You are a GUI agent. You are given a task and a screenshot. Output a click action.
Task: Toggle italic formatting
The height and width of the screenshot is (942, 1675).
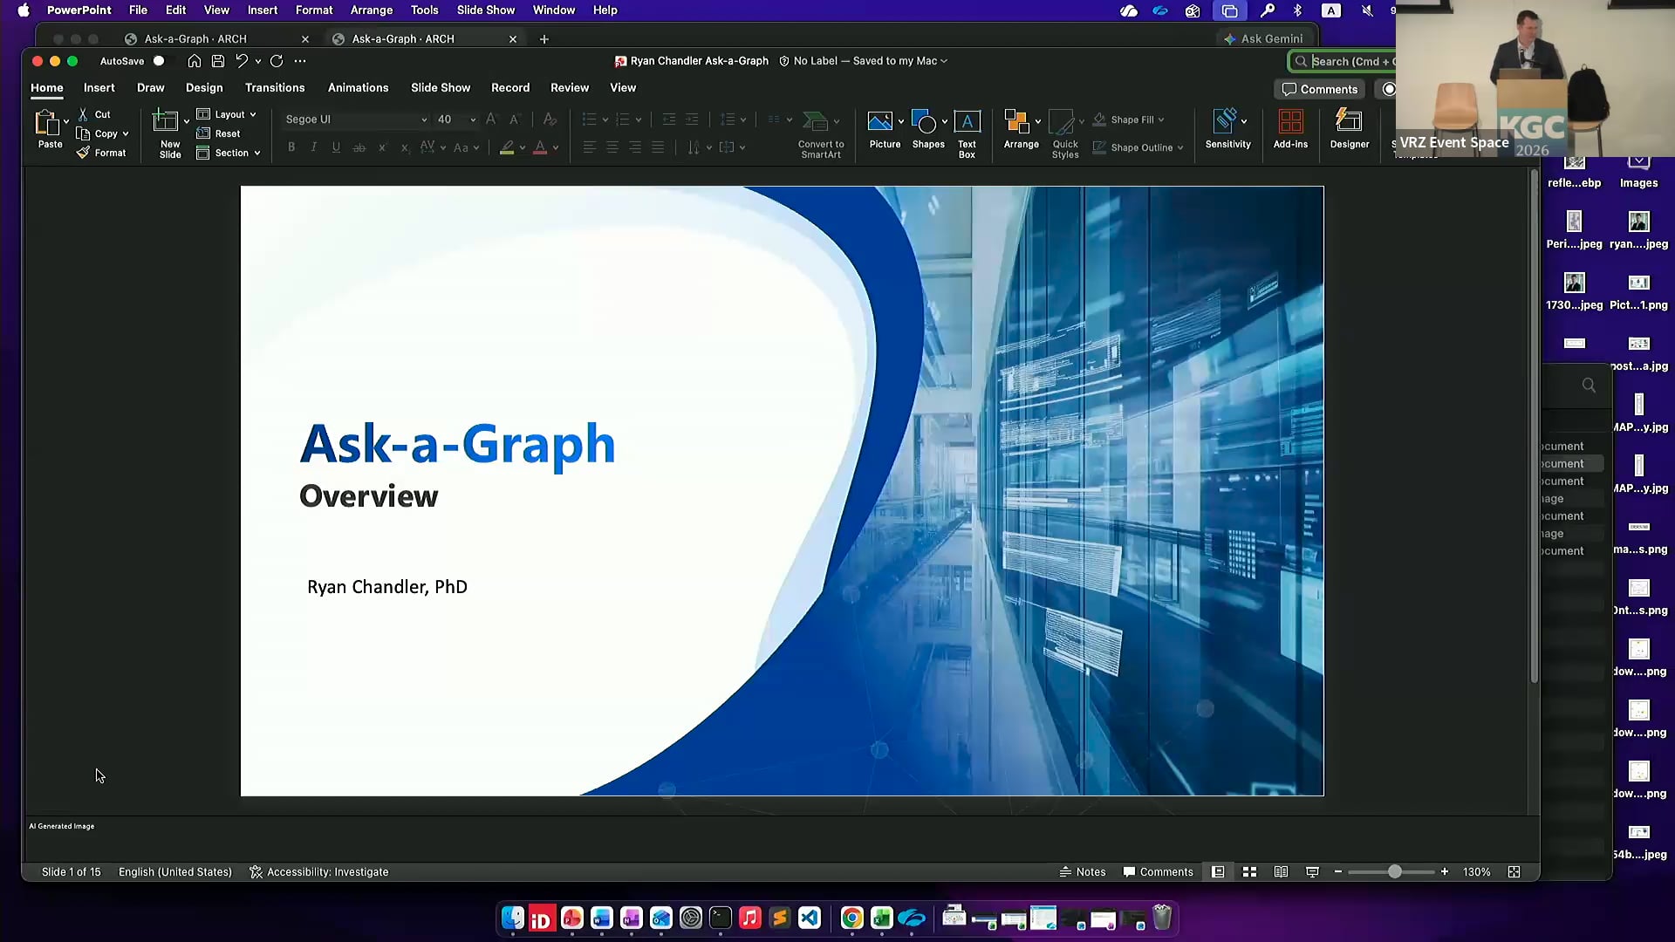[314, 147]
